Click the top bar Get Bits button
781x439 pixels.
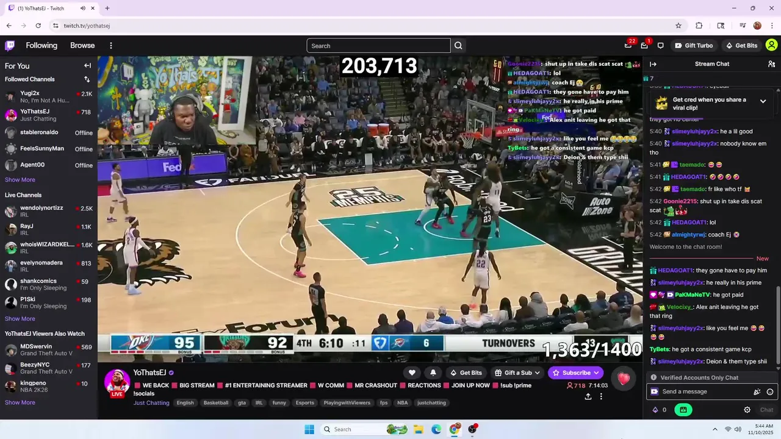pyautogui.click(x=741, y=46)
